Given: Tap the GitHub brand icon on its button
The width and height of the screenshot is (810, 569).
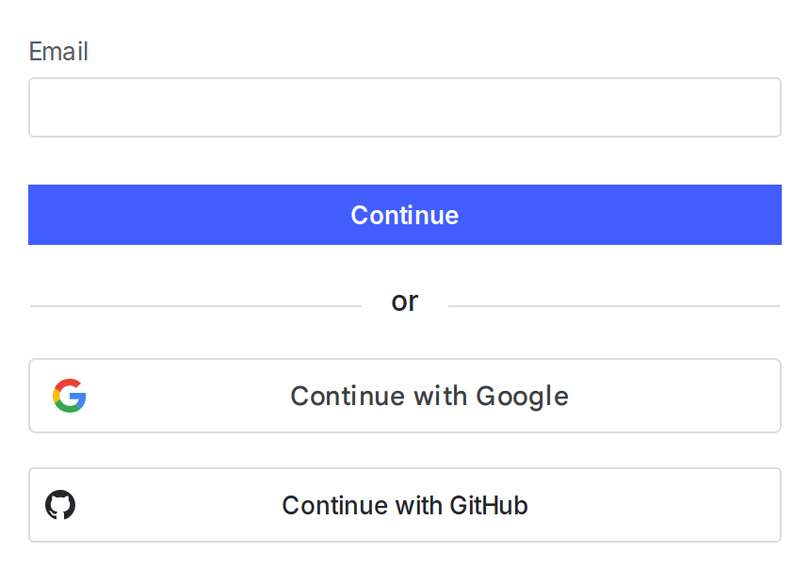Looking at the screenshot, I should pos(60,505).
